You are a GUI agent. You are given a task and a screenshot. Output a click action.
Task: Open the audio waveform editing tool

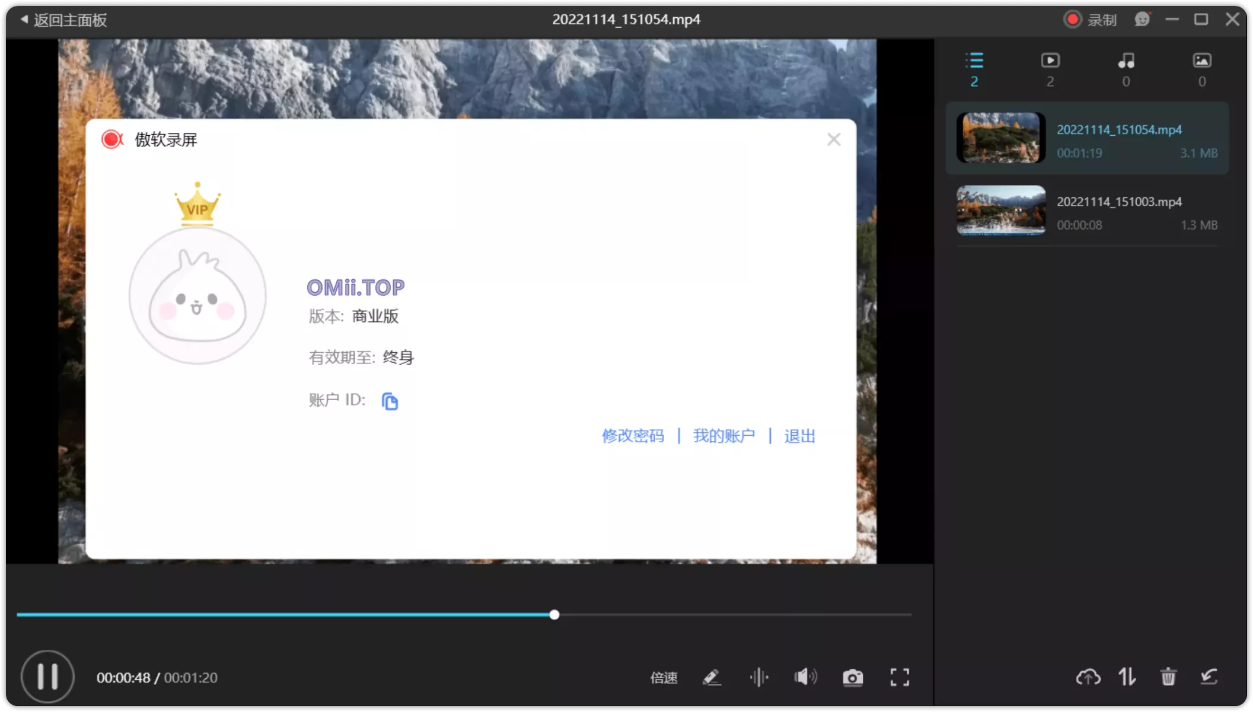click(x=759, y=676)
